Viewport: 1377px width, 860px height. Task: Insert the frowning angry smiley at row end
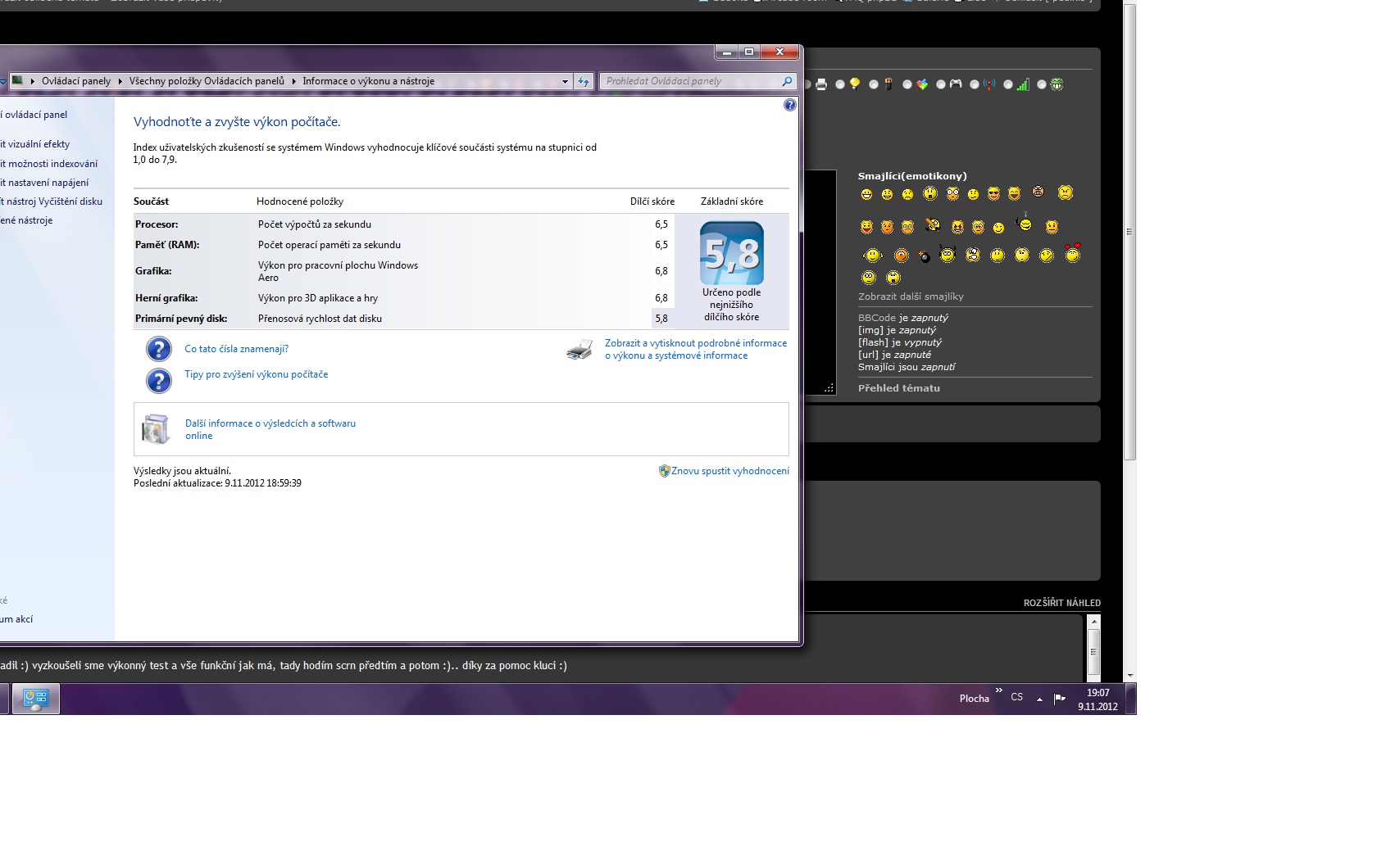coord(1066,192)
